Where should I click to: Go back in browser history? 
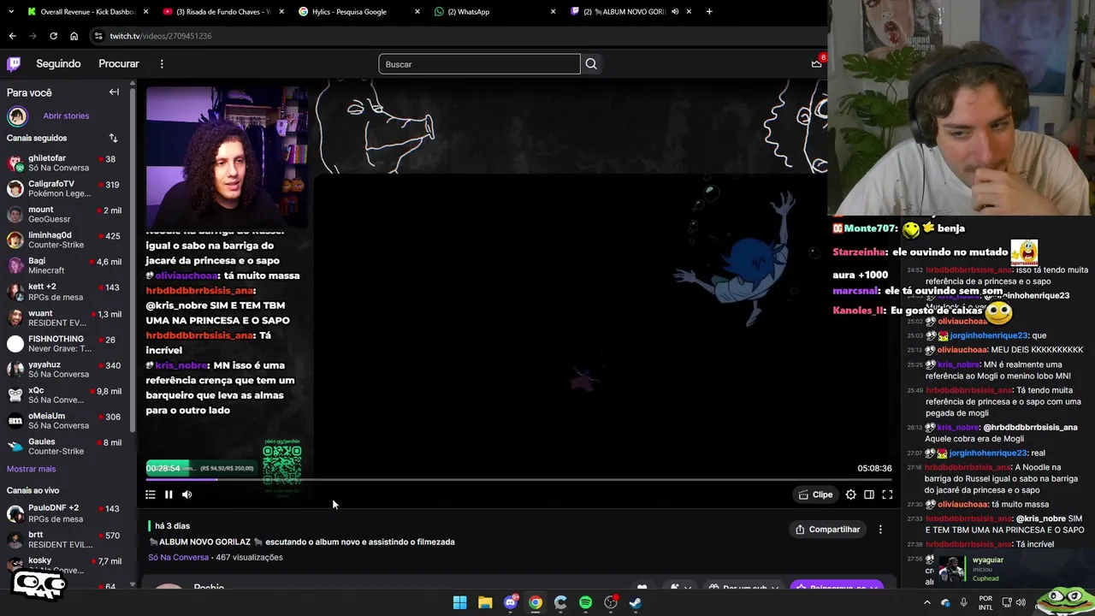(12, 36)
